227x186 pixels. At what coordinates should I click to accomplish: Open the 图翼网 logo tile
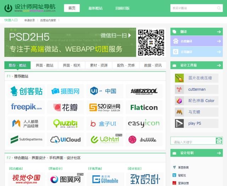65,179
